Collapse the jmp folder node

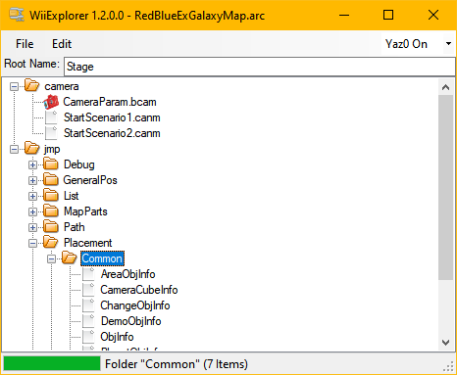tap(14, 149)
